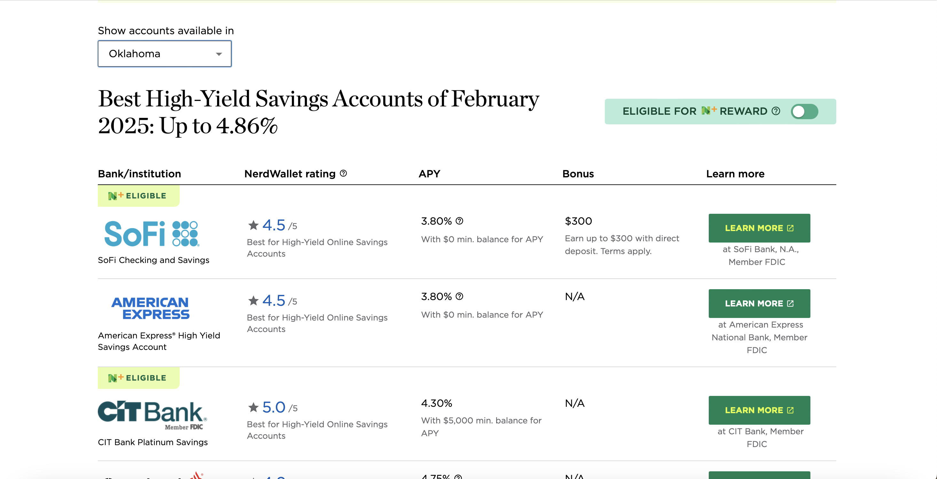Open the Oklahoma state dropdown
This screenshot has height=479, width=937.
164,54
